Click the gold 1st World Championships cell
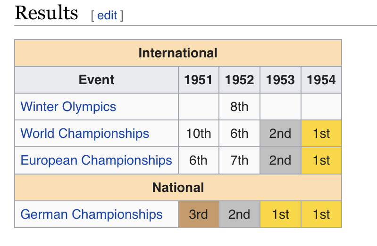The width and height of the screenshot is (377, 246). point(321,133)
